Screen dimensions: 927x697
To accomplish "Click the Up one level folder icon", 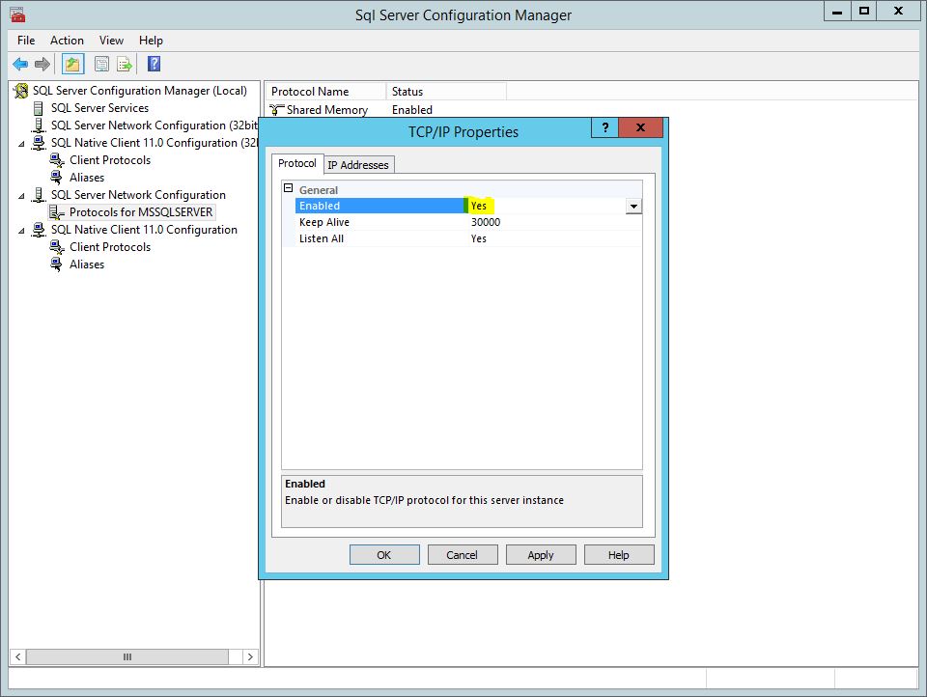I will (72, 64).
